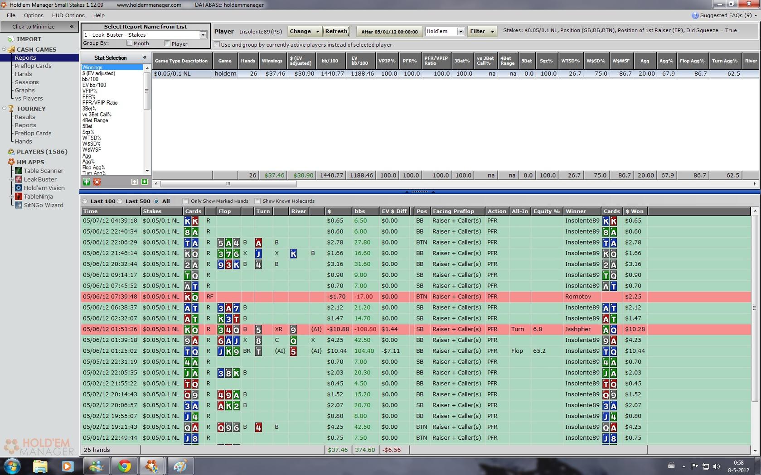The image size is (761, 475).
Task: Launch the Hold'em Vision app icon
Action: click(x=19, y=188)
